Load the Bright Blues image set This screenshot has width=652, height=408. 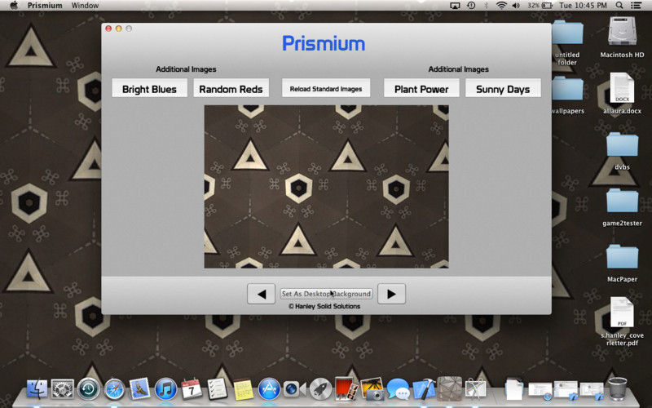click(x=150, y=89)
